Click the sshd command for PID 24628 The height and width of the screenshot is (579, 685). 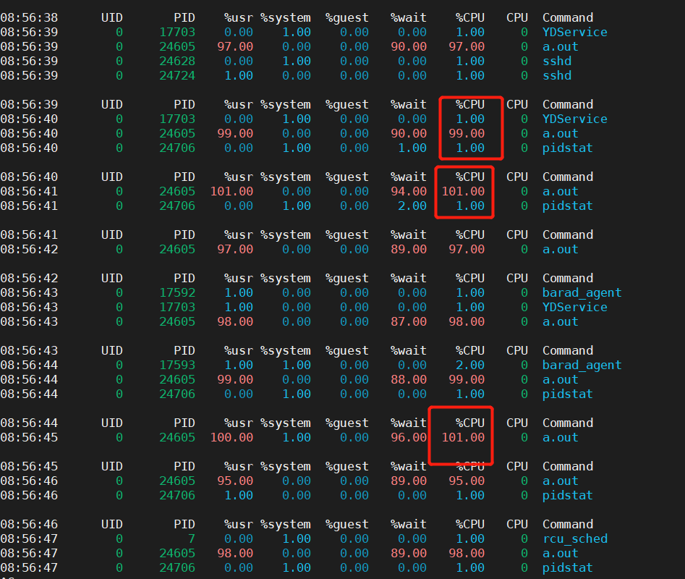(556, 61)
